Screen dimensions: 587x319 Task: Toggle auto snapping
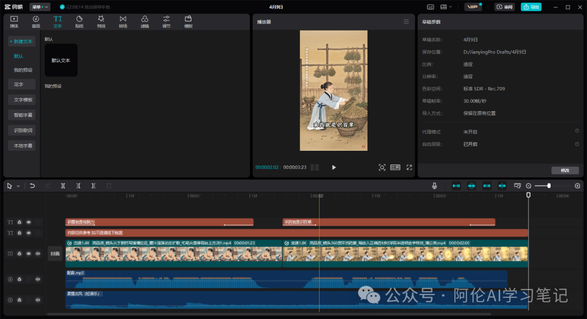471,186
